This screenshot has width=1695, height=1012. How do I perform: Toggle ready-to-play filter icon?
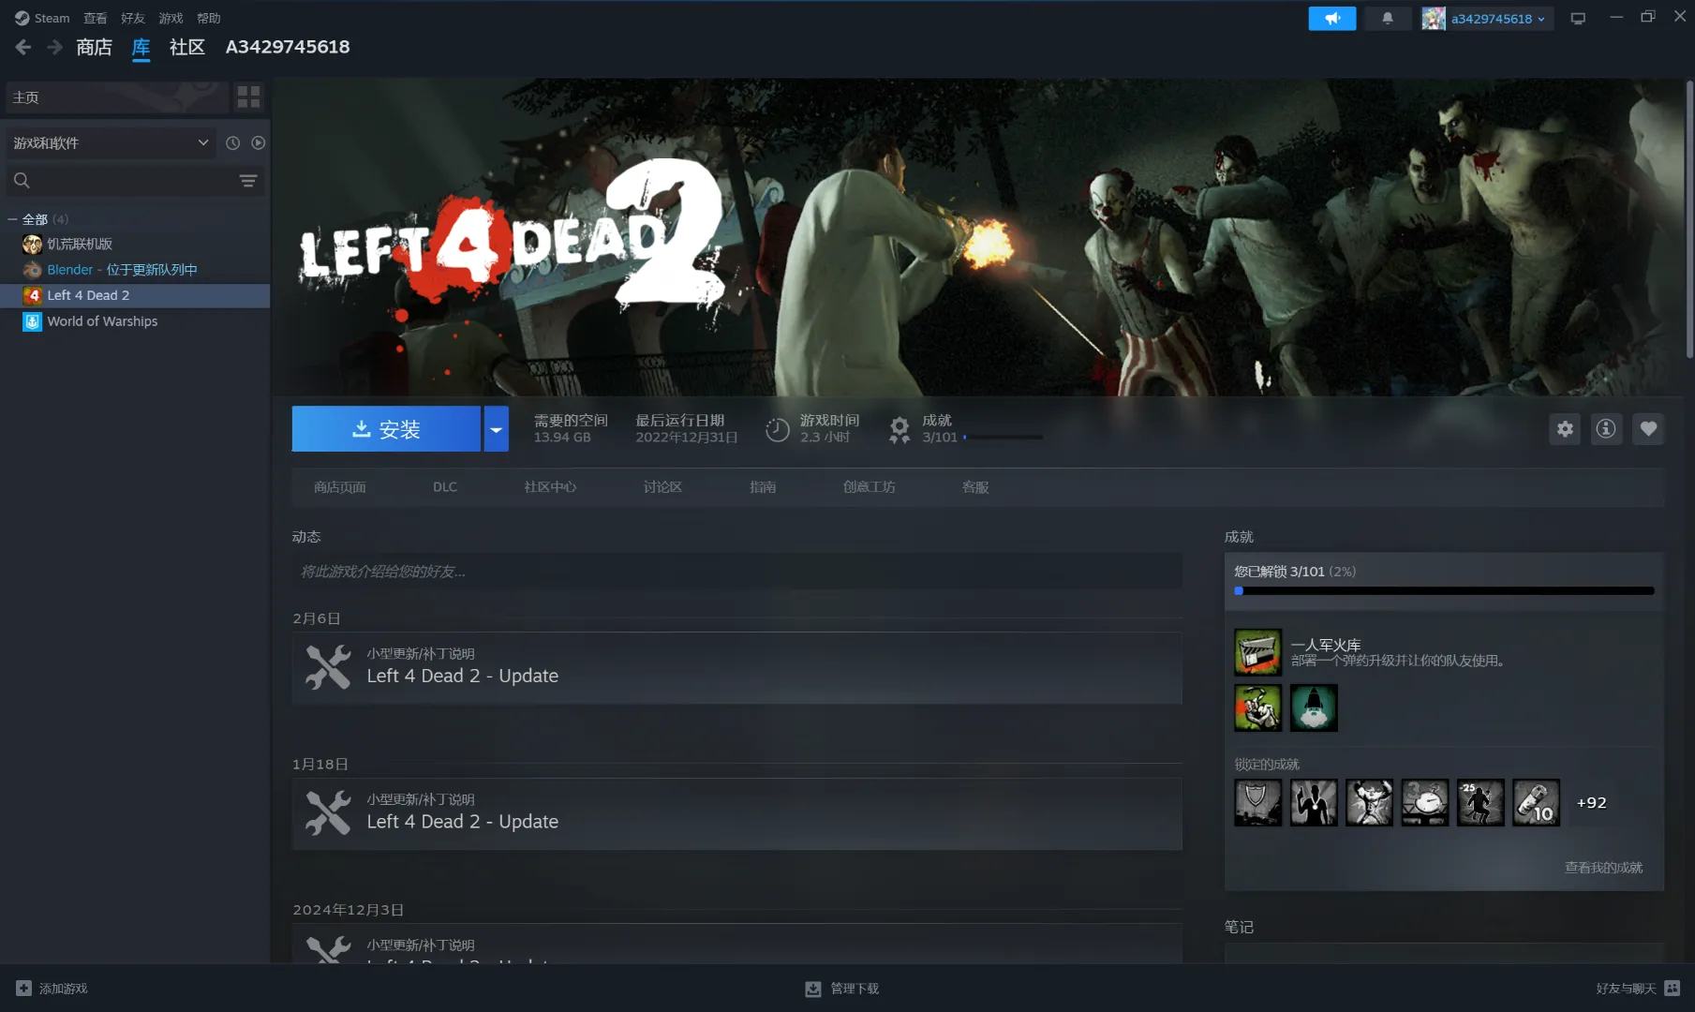[x=259, y=142]
